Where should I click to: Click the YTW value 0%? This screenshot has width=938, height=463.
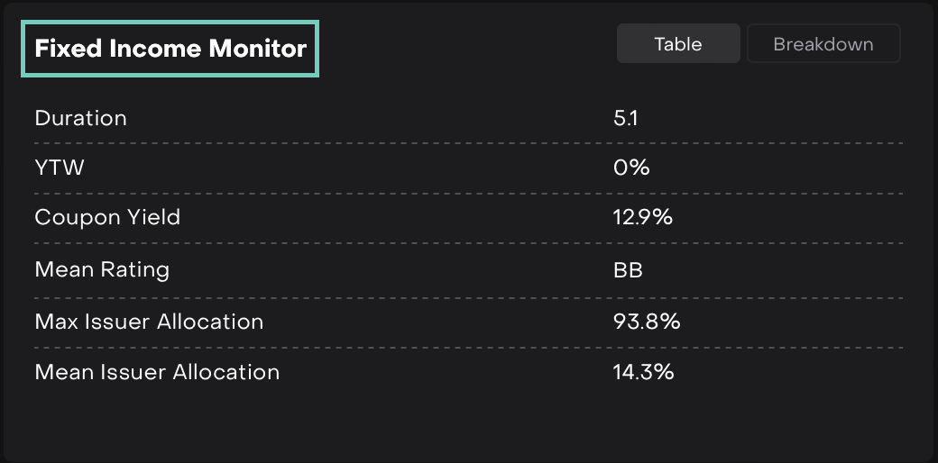click(631, 168)
